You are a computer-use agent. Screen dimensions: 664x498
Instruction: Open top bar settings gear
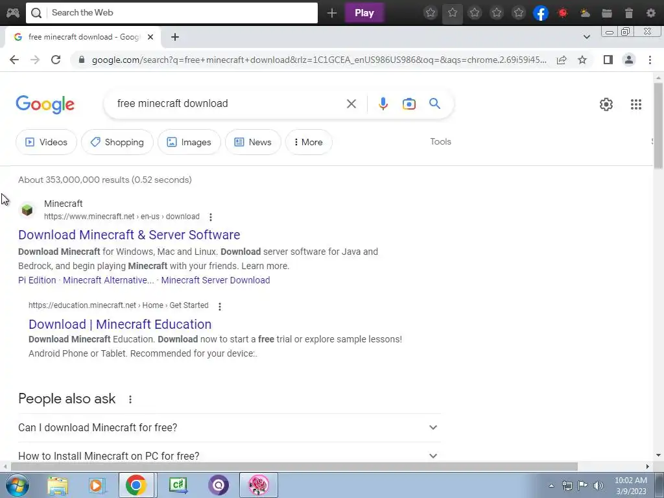click(651, 13)
